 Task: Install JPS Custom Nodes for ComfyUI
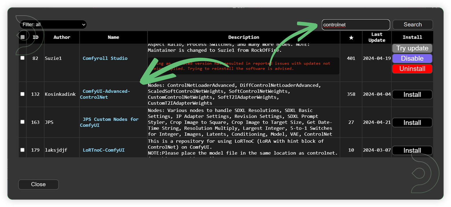coord(412,123)
